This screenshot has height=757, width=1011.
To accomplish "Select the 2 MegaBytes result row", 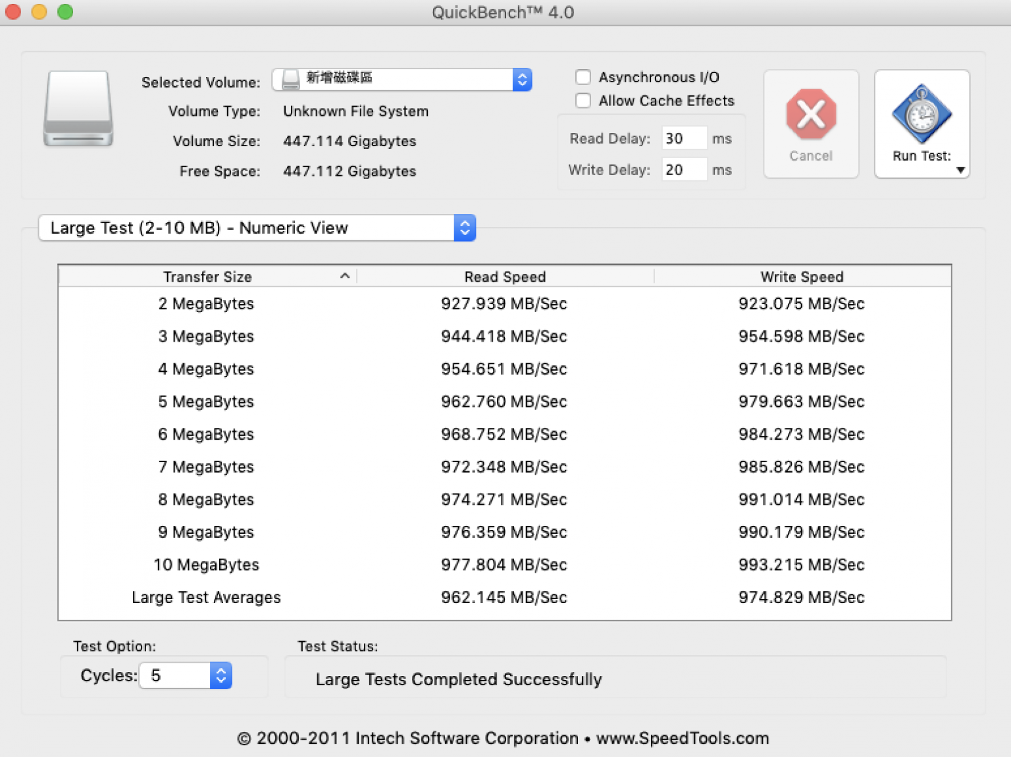I will [x=504, y=303].
